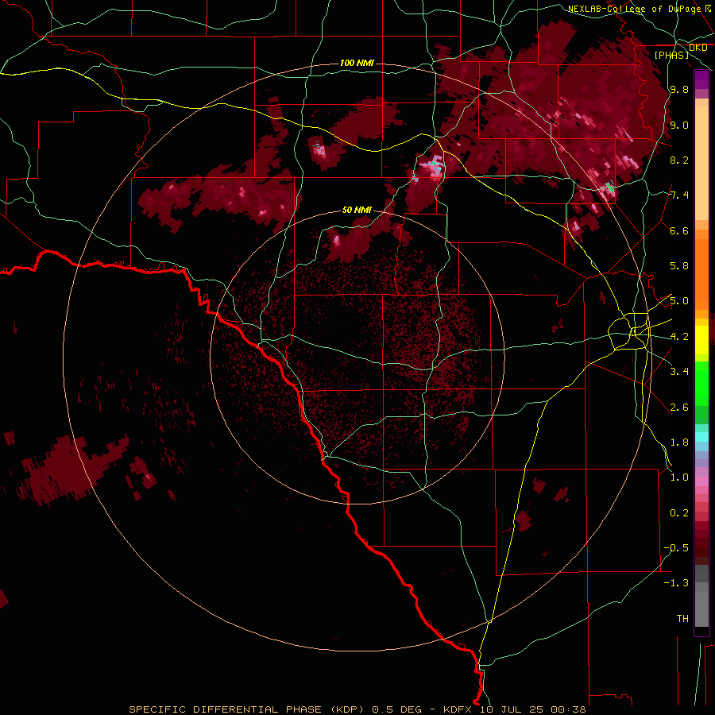
Task: Click the TH label on the color scale
Action: pos(682,619)
